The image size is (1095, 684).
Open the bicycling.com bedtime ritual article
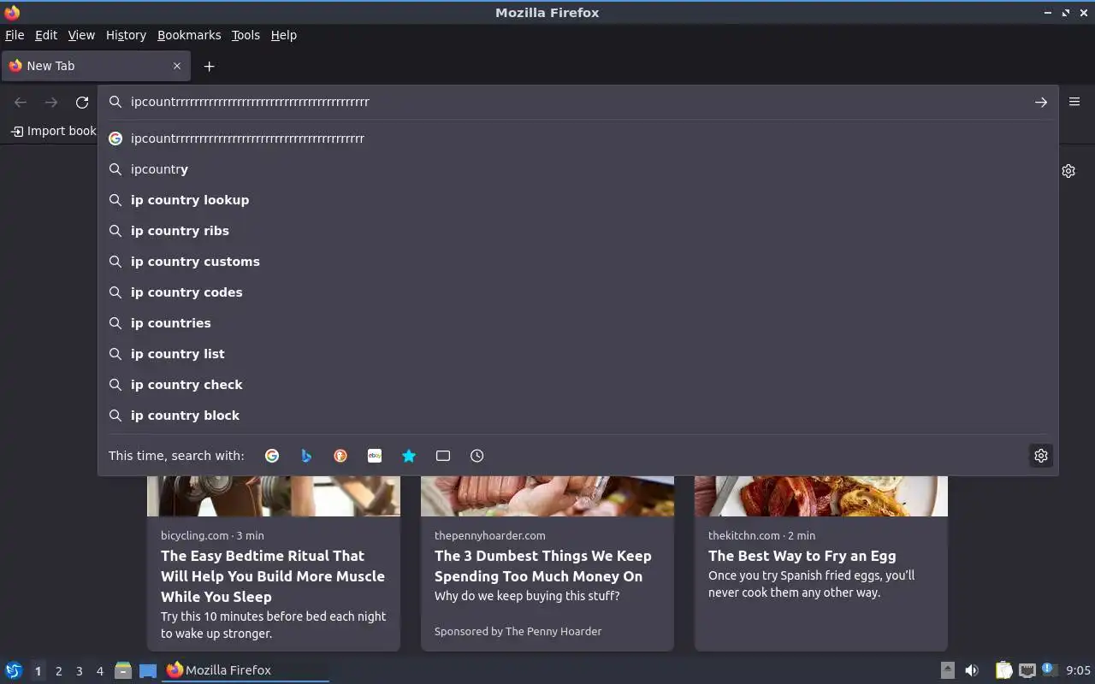coord(274,564)
